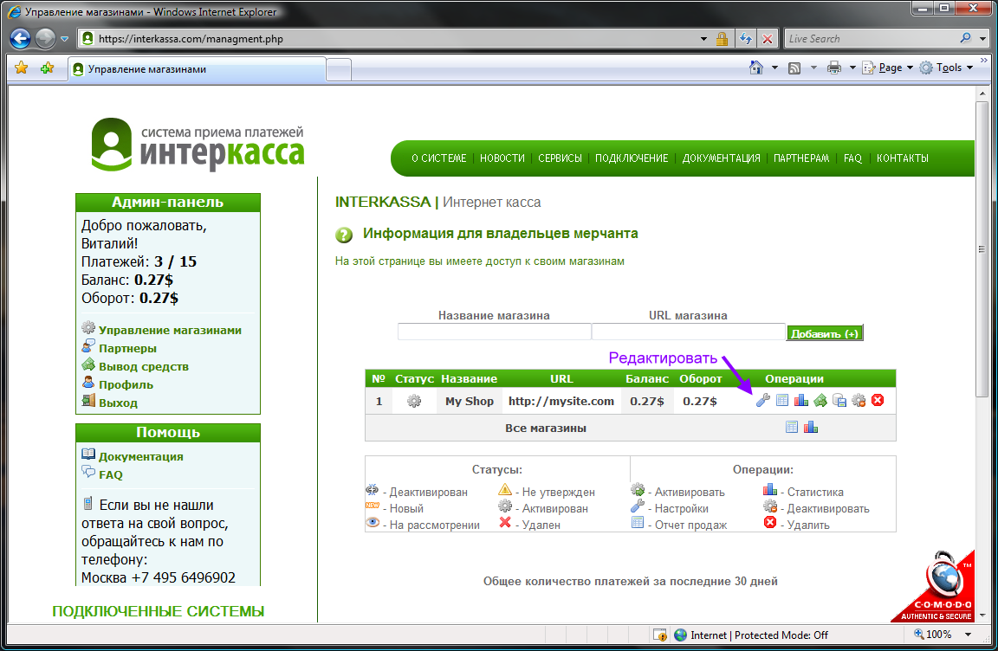Deactivate My Shop with the gear-minus icon
The height and width of the screenshot is (651, 998).
click(859, 401)
